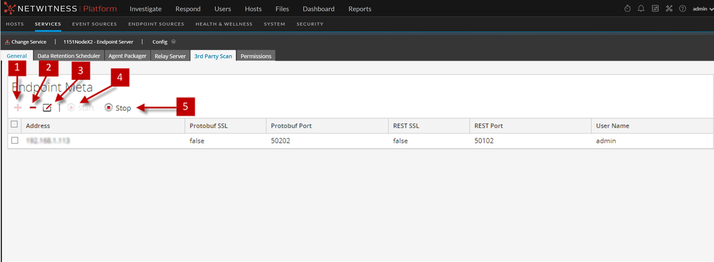Switch to Relay Server tab
This screenshot has height=262, width=714.
pos(170,56)
